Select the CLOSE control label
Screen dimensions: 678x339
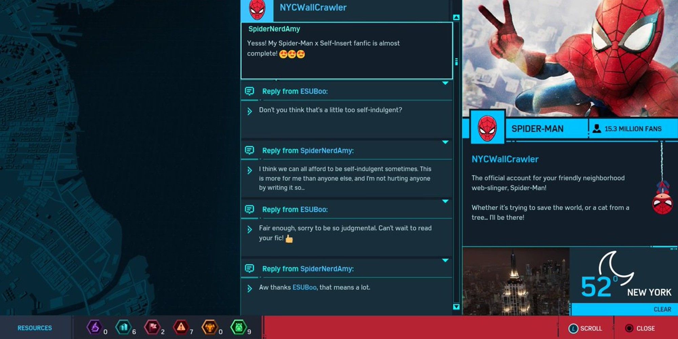point(645,329)
